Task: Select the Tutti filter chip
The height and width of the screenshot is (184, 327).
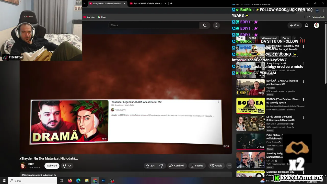Action: point(241,38)
